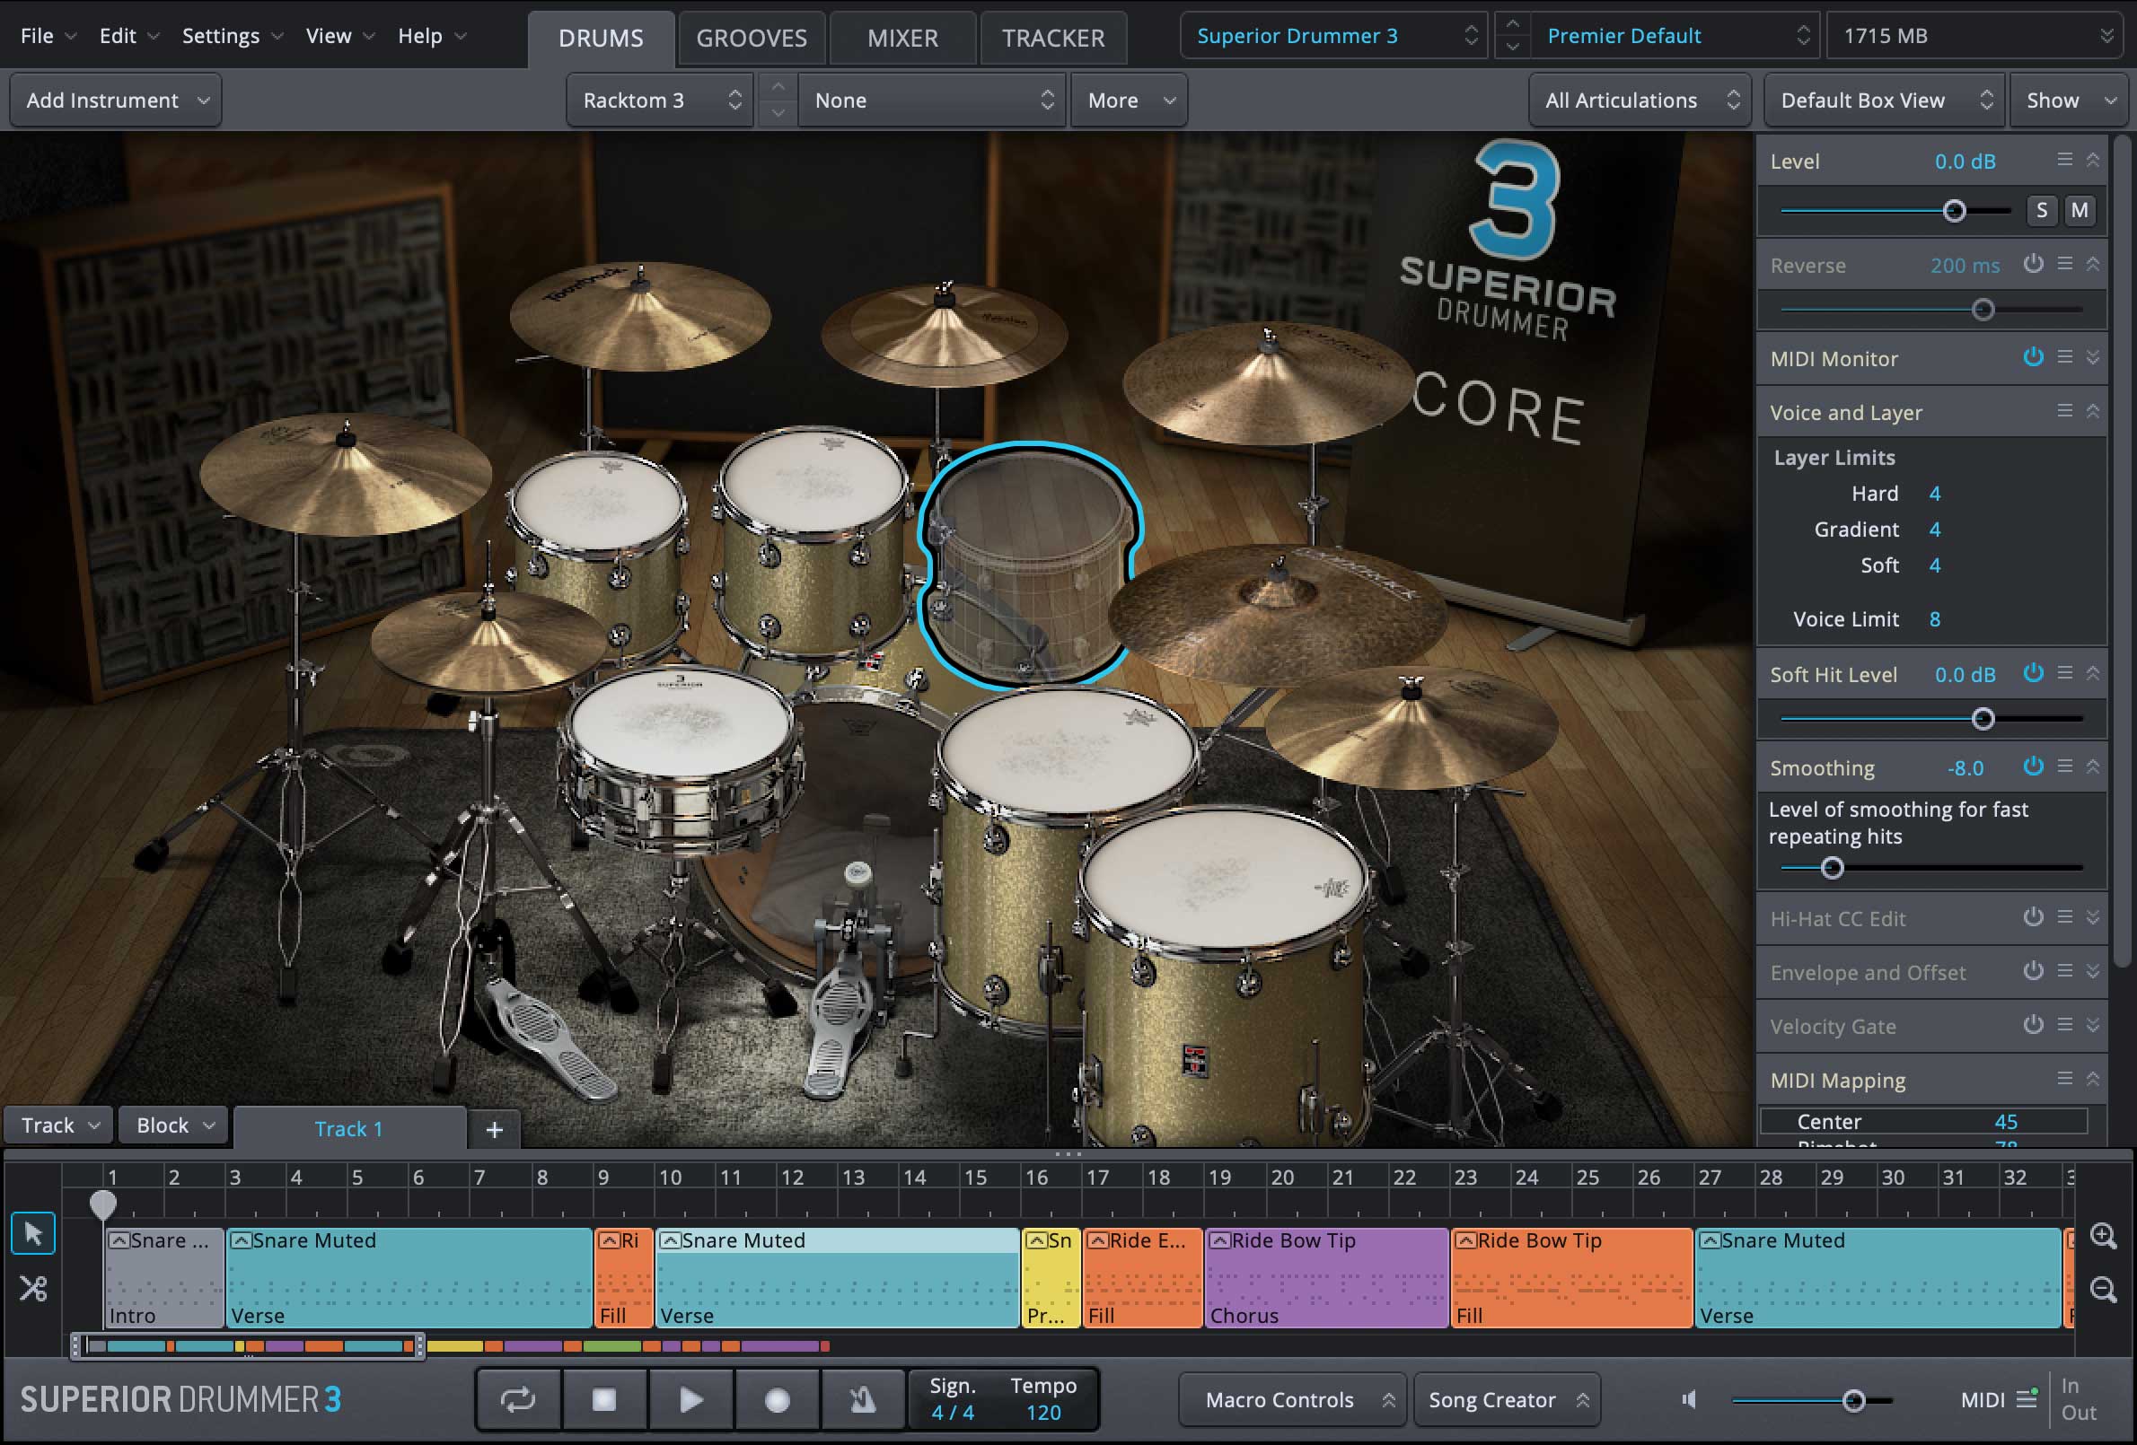The image size is (2137, 1445).
Task: Select the scissors cut tool
Action: click(33, 1288)
